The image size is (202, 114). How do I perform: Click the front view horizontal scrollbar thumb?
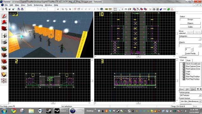pos(53,103)
